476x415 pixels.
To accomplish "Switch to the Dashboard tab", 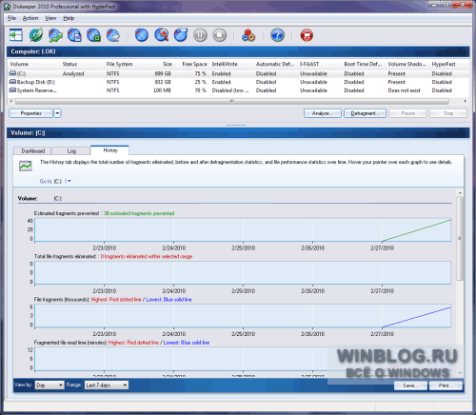I will pos(32,151).
